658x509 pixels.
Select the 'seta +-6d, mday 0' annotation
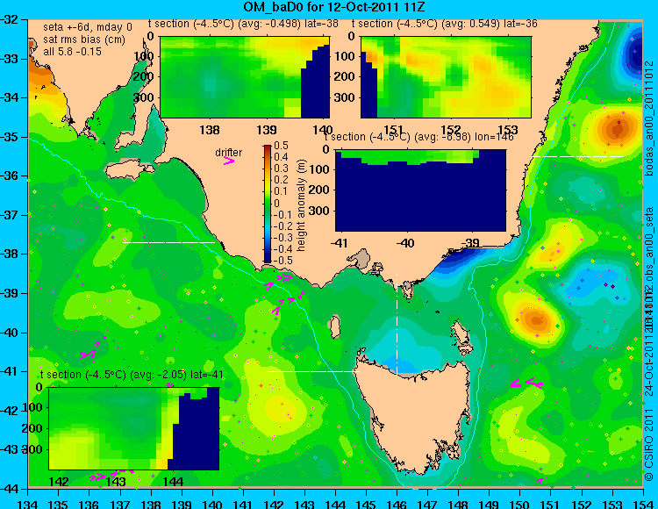(87, 27)
